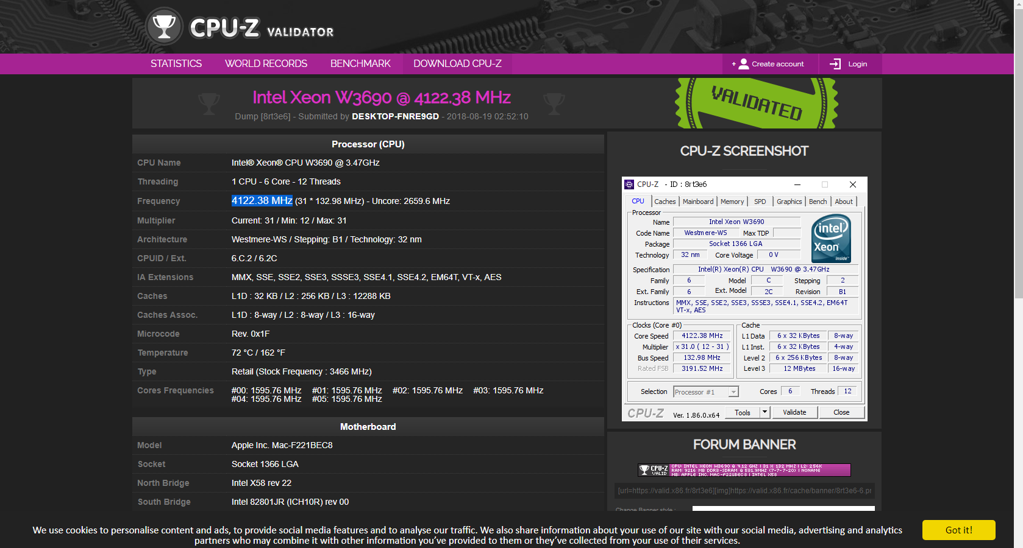Open the Graphics tab in CPU-Z

point(790,202)
